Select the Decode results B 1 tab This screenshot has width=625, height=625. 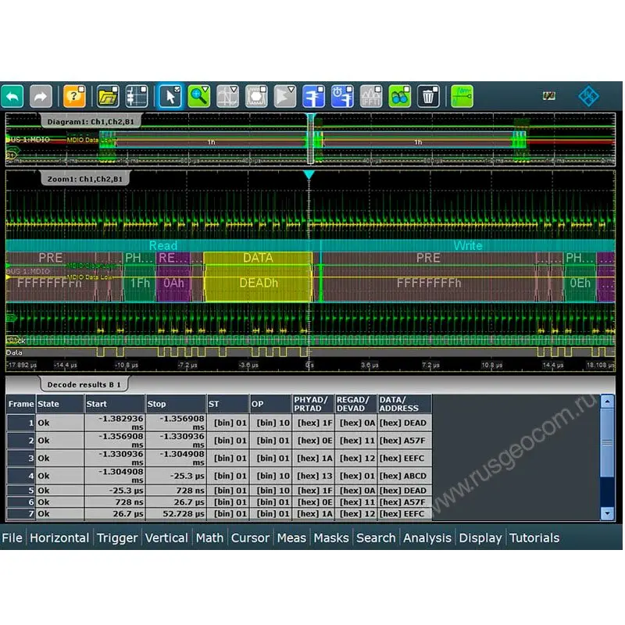[x=85, y=384]
